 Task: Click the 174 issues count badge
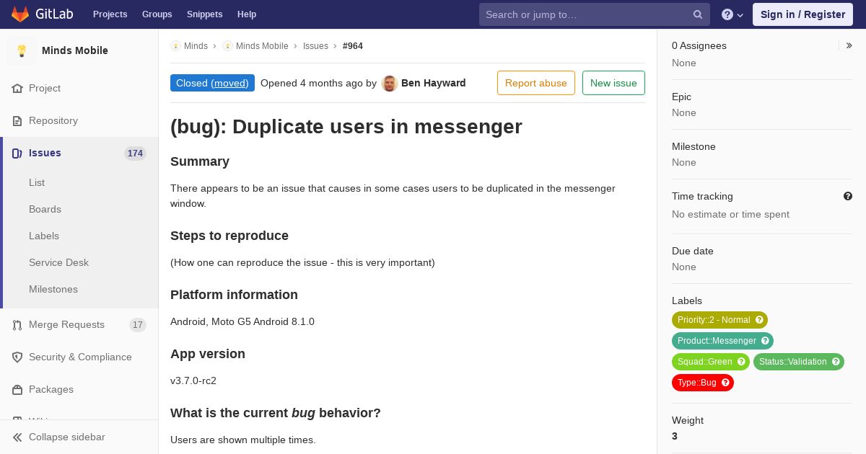coord(135,153)
